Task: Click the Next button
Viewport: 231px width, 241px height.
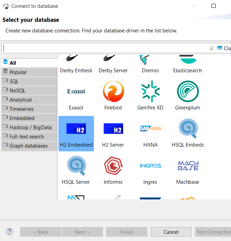Action: [x=82, y=232]
